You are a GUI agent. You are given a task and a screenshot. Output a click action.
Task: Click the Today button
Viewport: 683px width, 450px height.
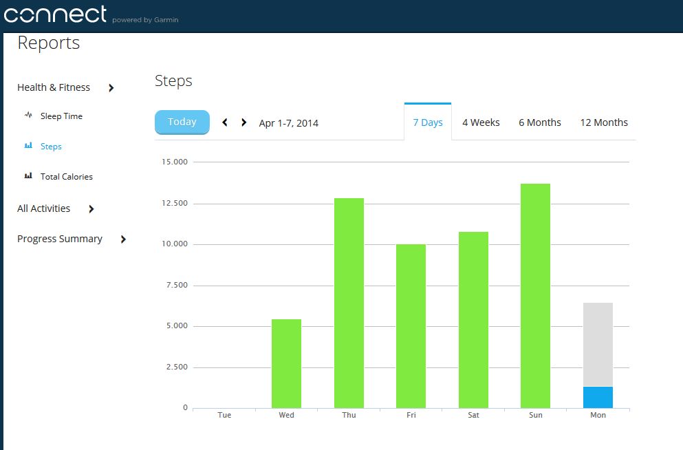(182, 122)
